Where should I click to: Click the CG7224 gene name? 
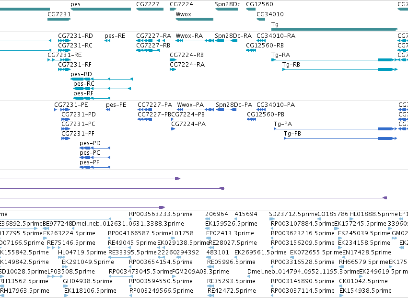coord(181,4)
